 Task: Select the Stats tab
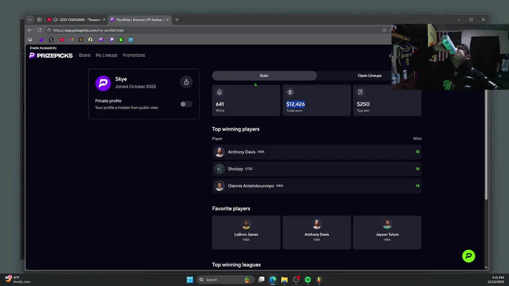[264, 75]
